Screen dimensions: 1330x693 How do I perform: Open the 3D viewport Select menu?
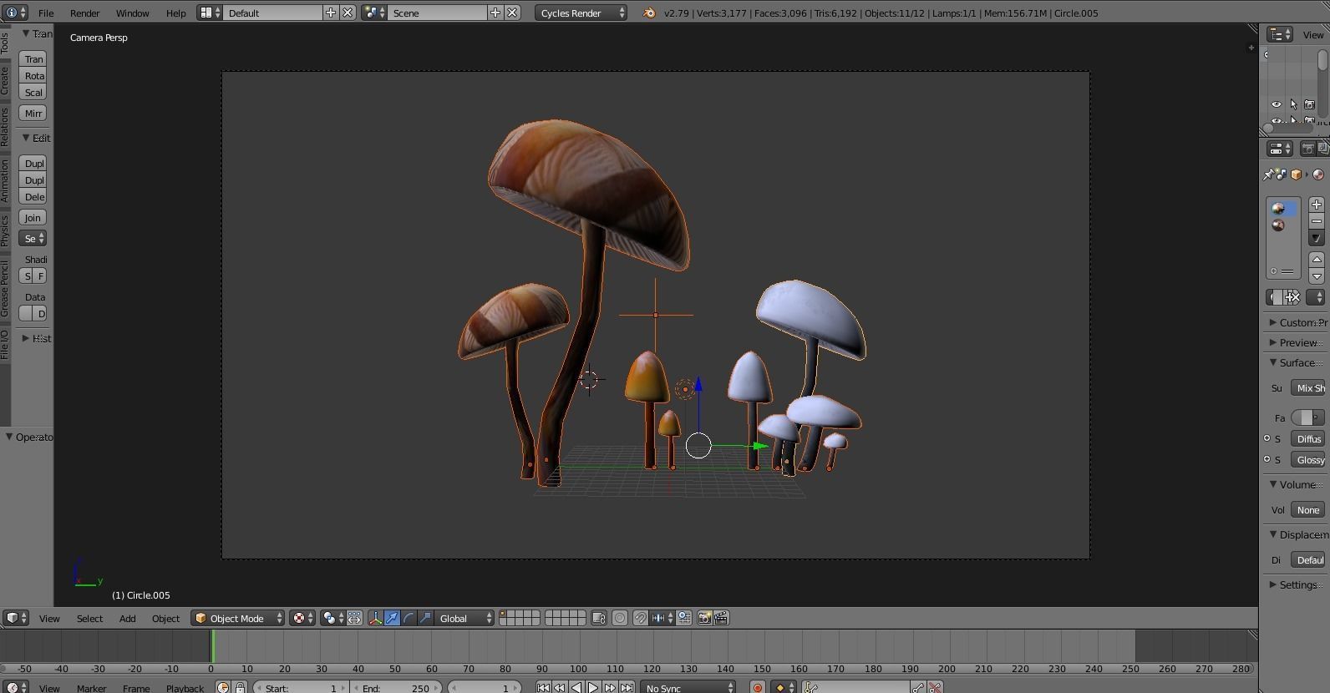pyautogui.click(x=89, y=619)
